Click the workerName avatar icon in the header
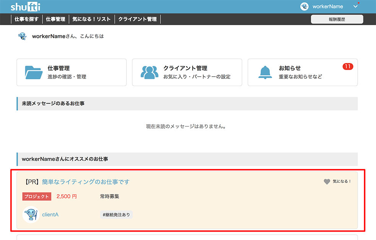 (304, 6)
